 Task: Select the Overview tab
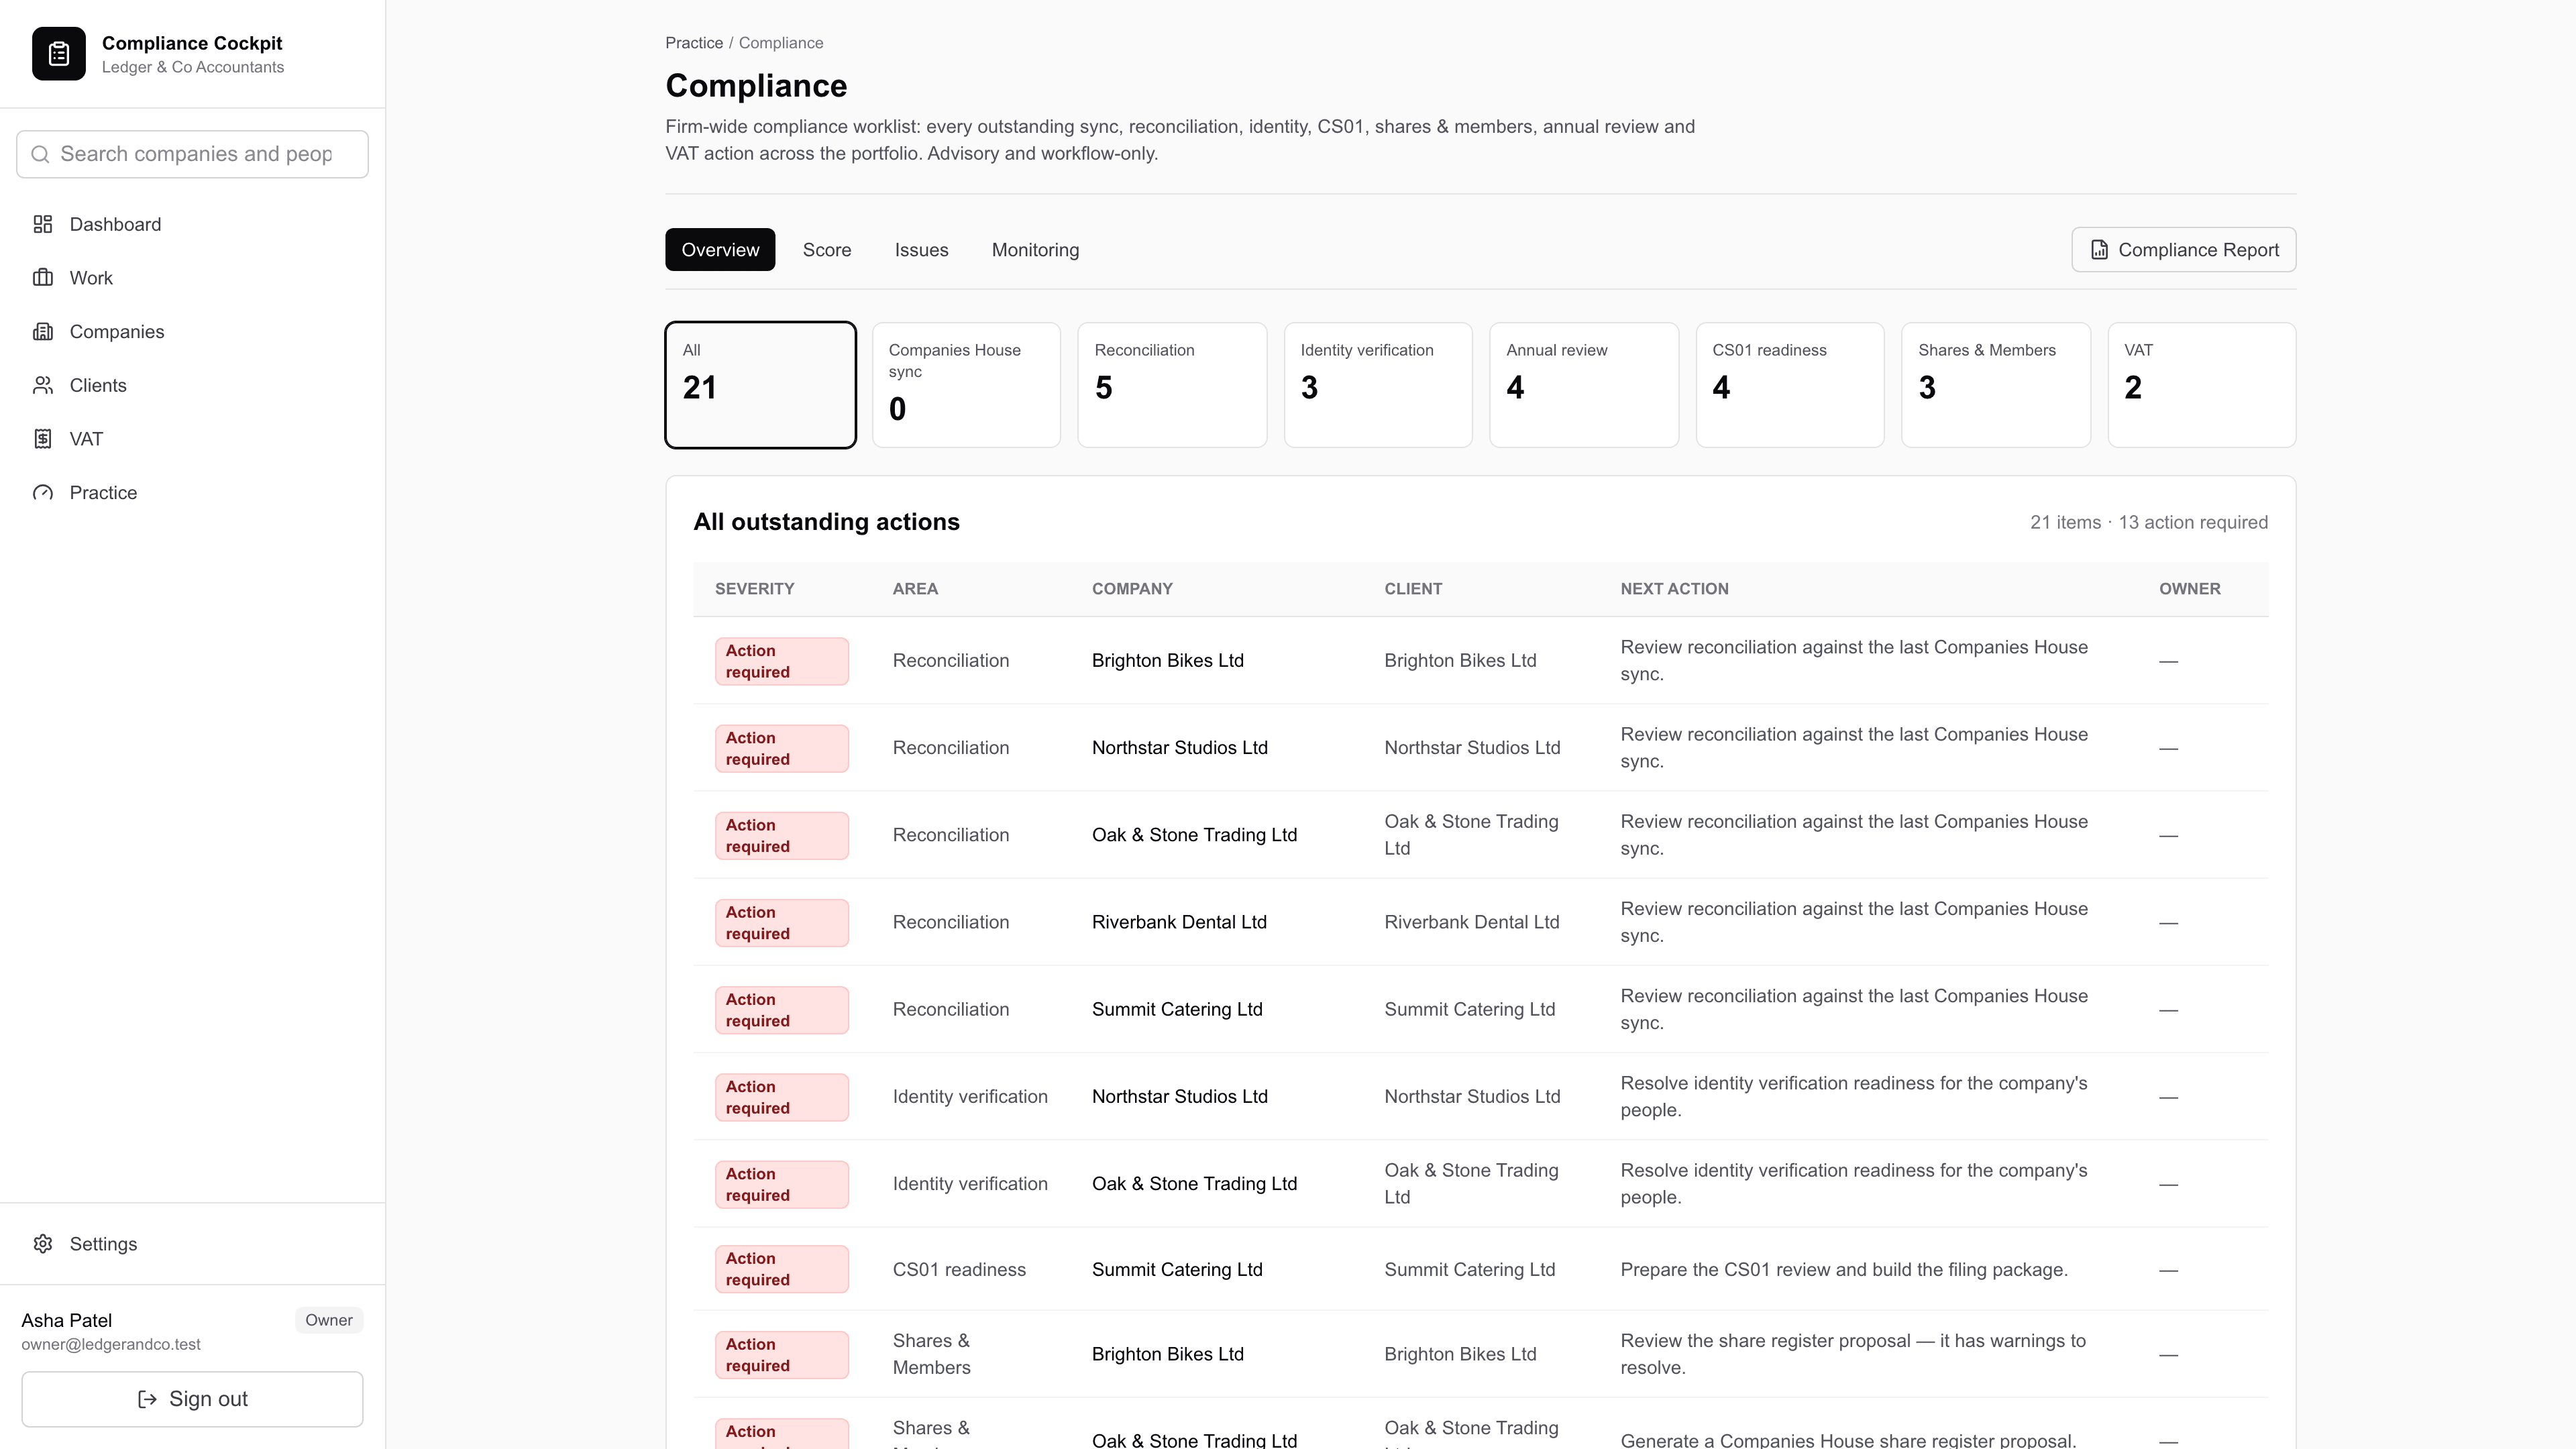click(x=720, y=250)
